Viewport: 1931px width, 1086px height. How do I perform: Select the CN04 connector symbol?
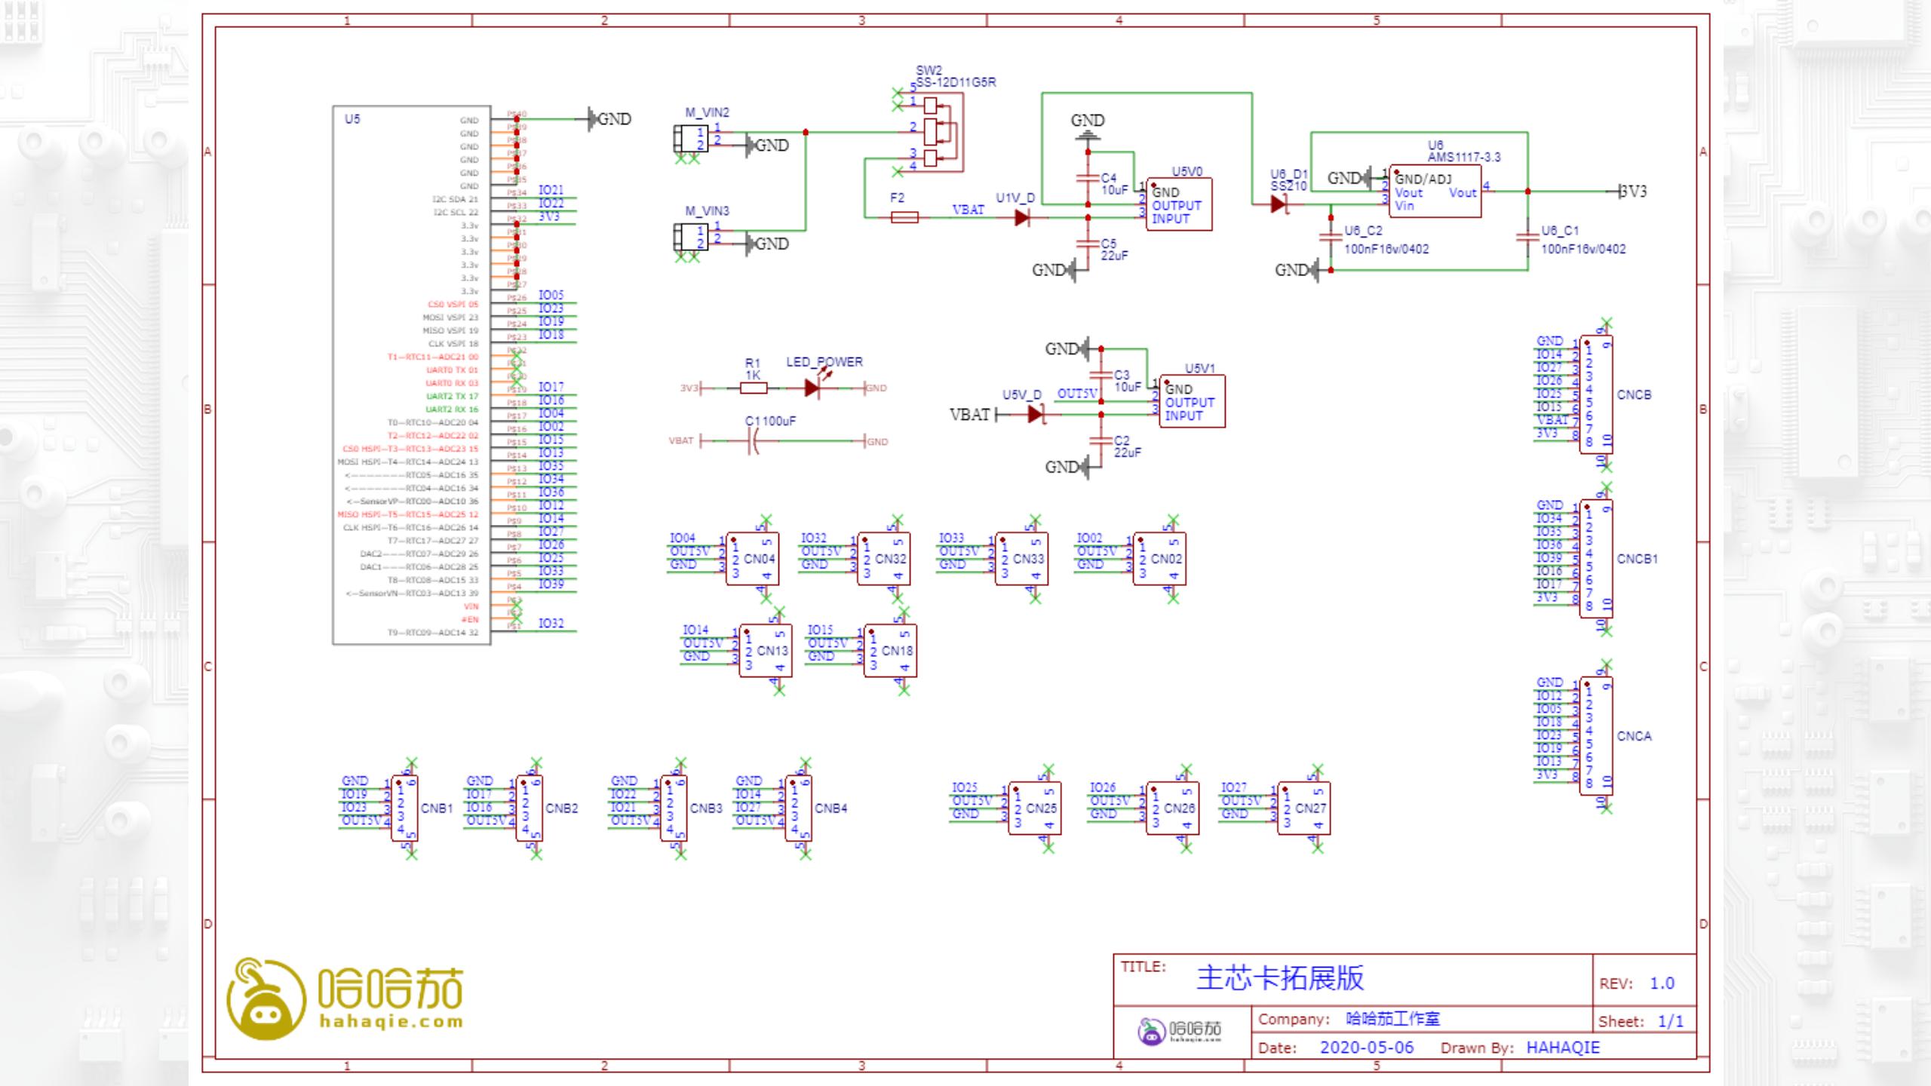click(752, 559)
